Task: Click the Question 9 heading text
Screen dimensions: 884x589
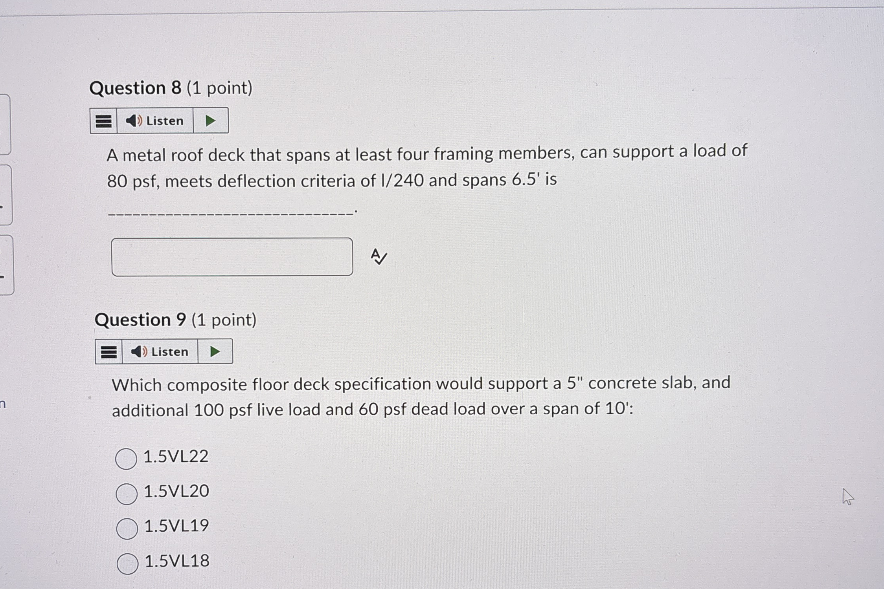Action: point(176,319)
